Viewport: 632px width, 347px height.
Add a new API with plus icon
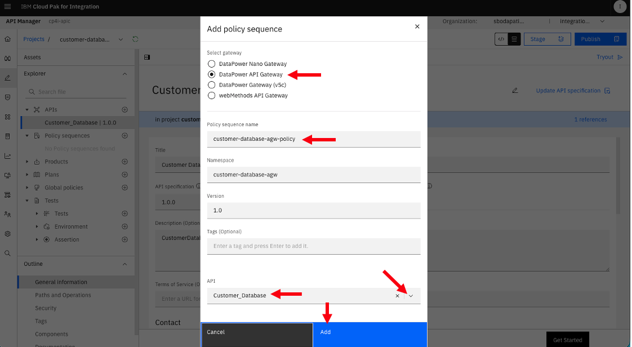pos(125,110)
